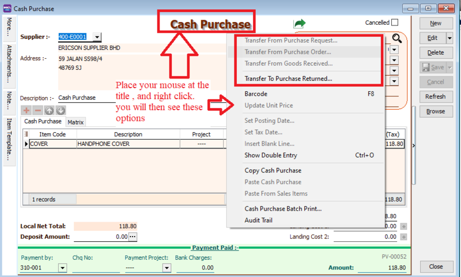Expand the Edit button dropdown arrow
Viewport: 461px width, 277px height.
449,38
